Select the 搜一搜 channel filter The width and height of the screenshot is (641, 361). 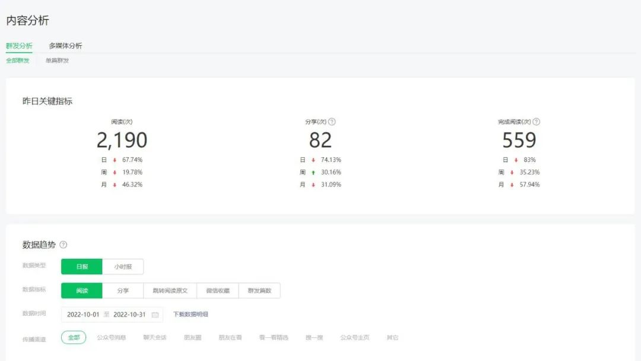tap(314, 337)
